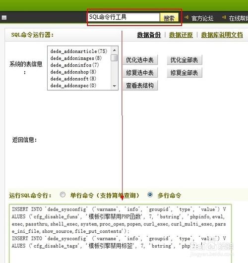Select the 多行命令 radio button
This screenshot has height=263, width=248.
pyautogui.click(x=150, y=195)
